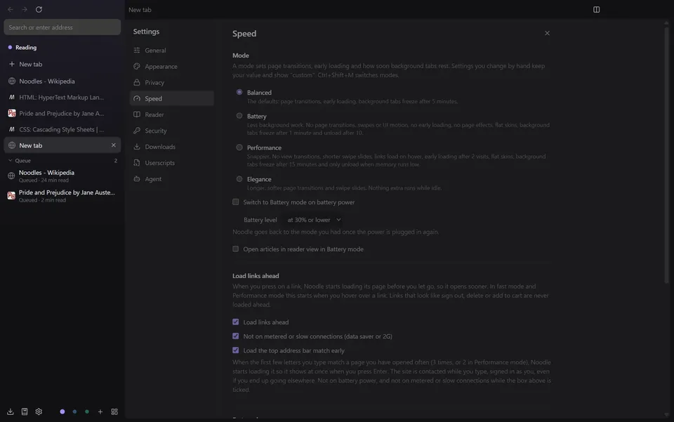This screenshot has width=674, height=422.
Task: Click the Reader book icon in Settings
Action: (x=137, y=114)
